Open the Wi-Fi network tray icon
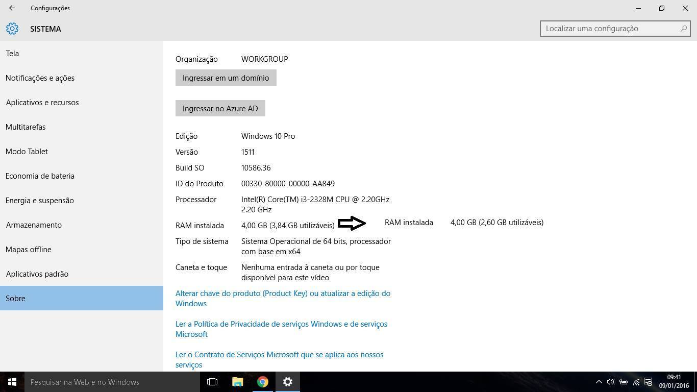 [x=636, y=382]
